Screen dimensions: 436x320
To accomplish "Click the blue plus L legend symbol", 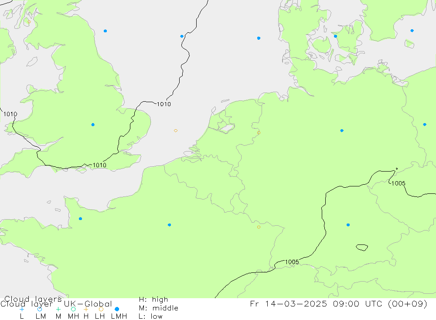I will coord(22,309).
